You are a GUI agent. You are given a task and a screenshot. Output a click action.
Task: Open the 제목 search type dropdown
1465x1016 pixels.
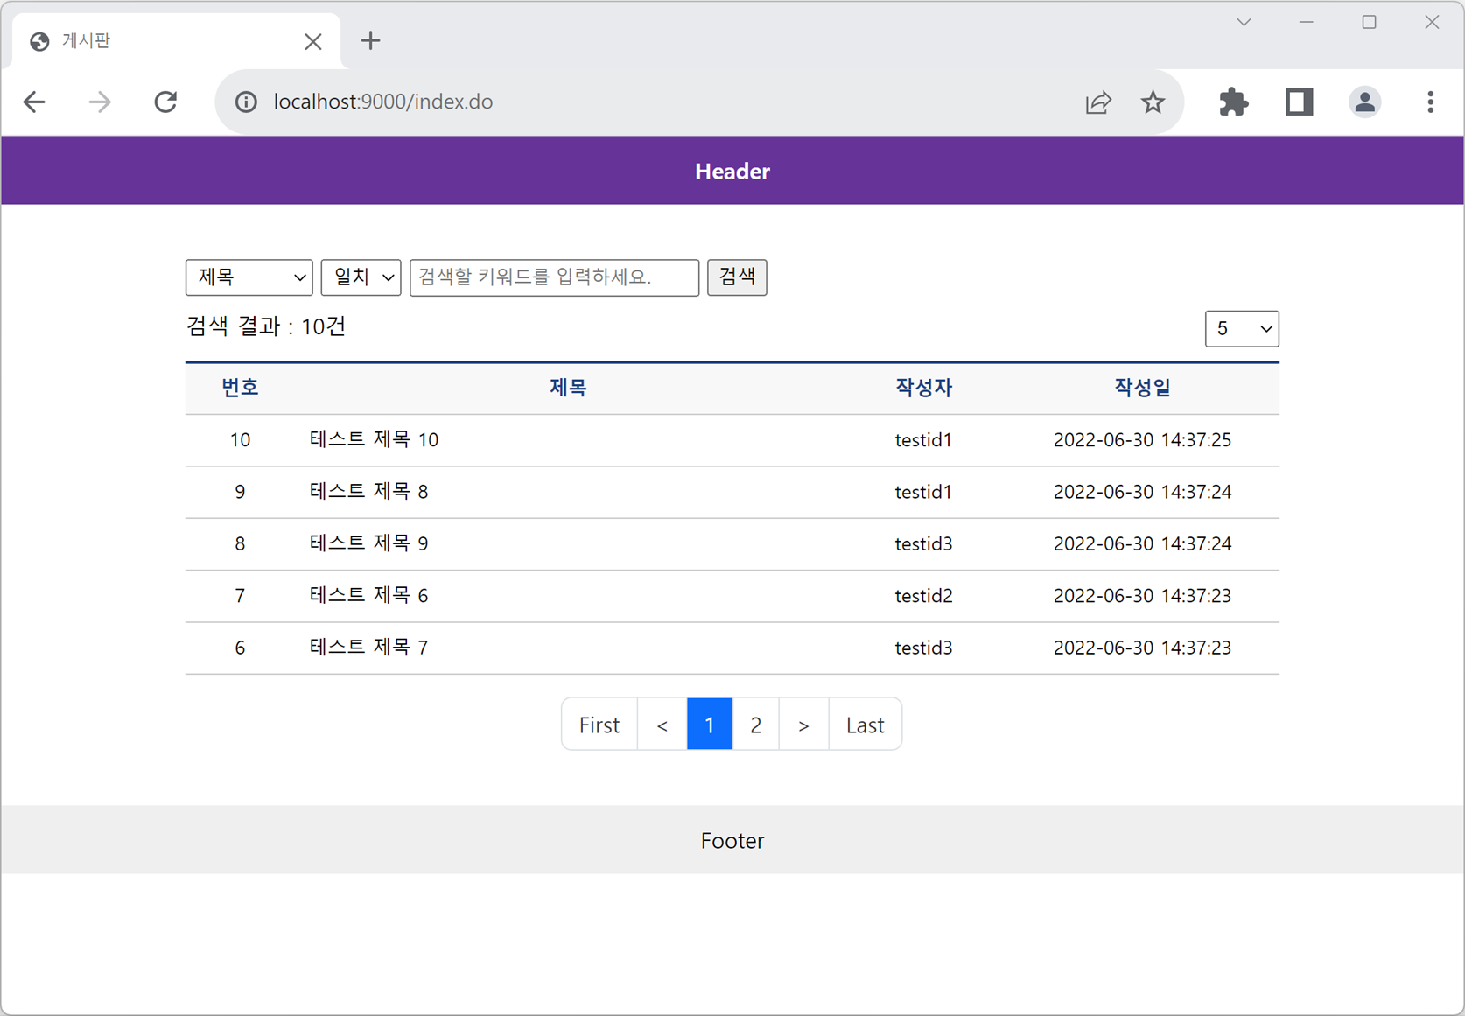coord(249,277)
